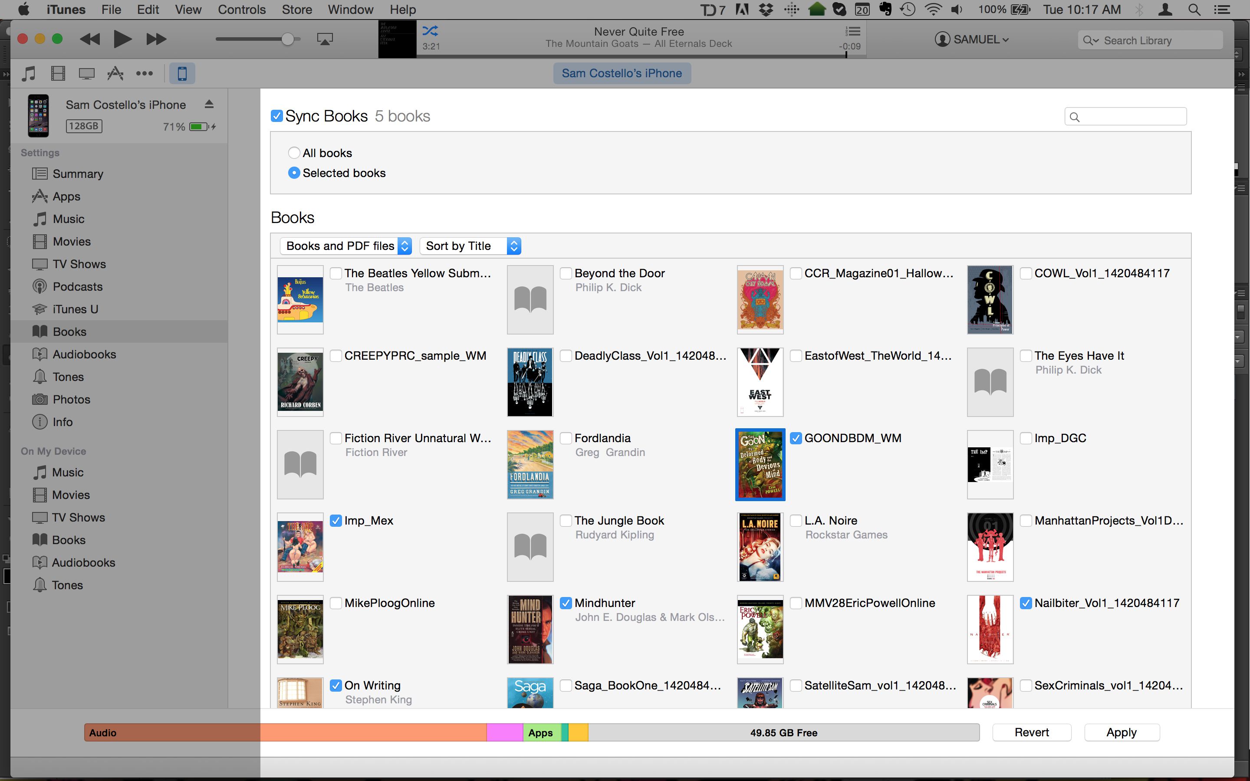
Task: Click Sam Costello's iPhone tab button
Action: tap(622, 73)
